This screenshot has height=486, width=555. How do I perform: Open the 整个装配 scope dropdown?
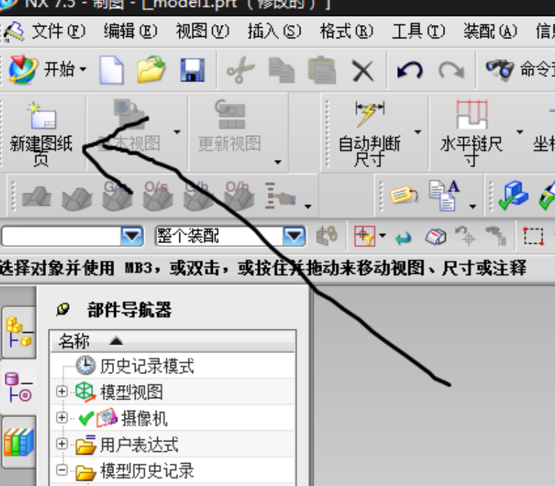[294, 236]
